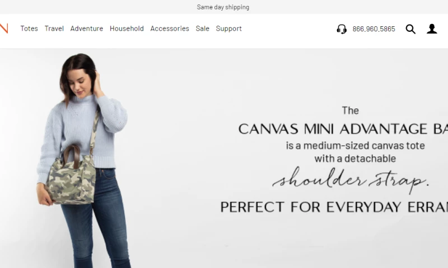Image resolution: width=448 pixels, height=268 pixels.
Task: Click the word The above the headline
Action: pos(351,111)
